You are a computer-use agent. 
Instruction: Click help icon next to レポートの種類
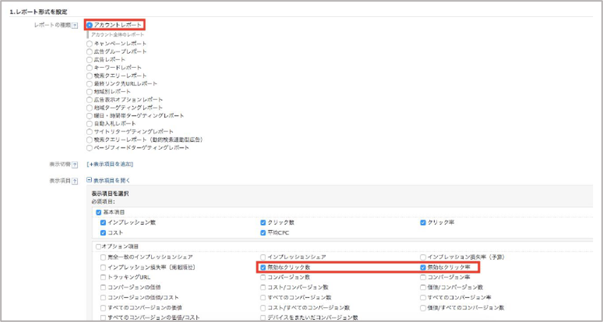coord(75,25)
